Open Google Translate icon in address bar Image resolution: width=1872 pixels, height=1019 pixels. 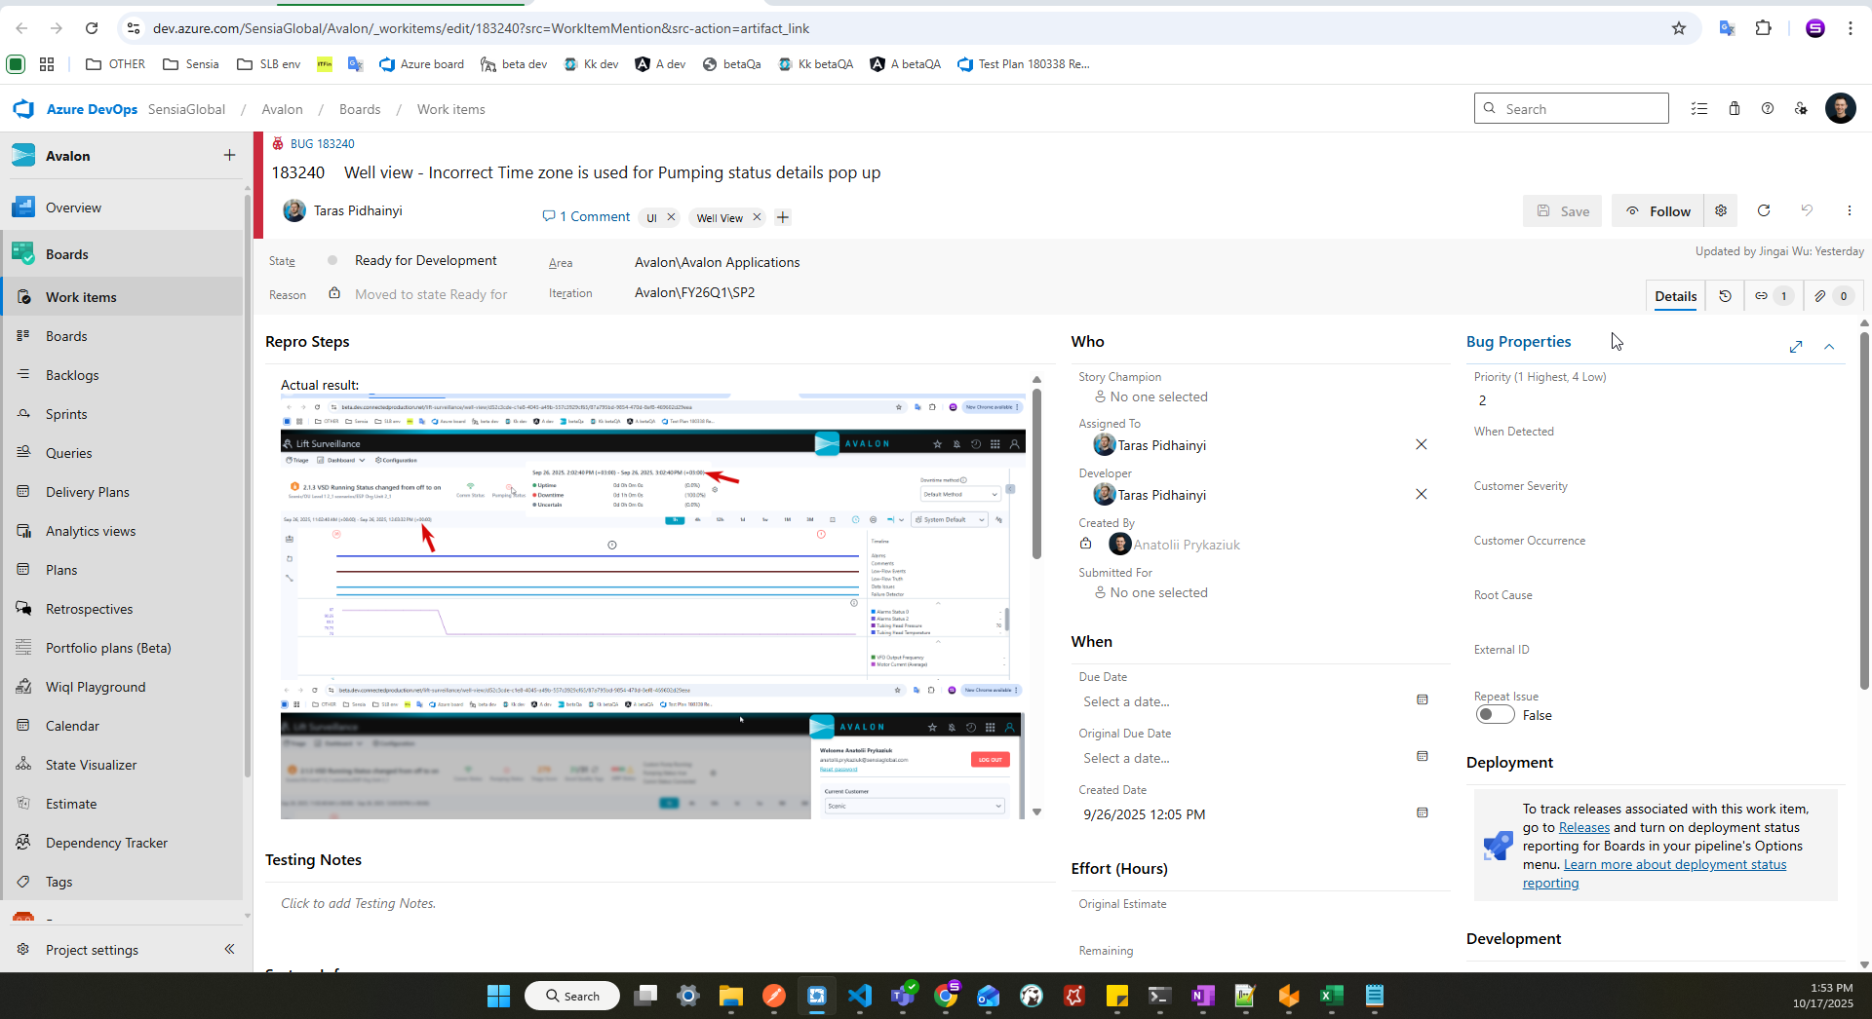[x=1727, y=28]
